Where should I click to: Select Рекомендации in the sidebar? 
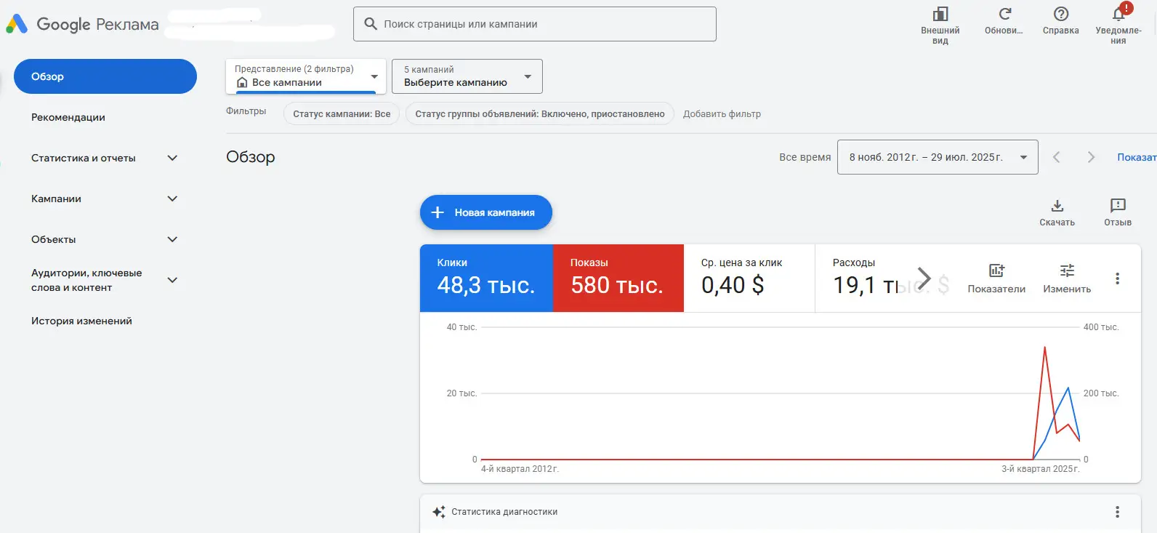pyautogui.click(x=68, y=117)
